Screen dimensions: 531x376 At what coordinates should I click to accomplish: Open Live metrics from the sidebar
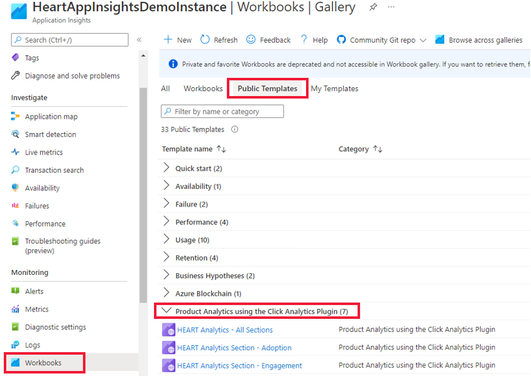pos(44,153)
